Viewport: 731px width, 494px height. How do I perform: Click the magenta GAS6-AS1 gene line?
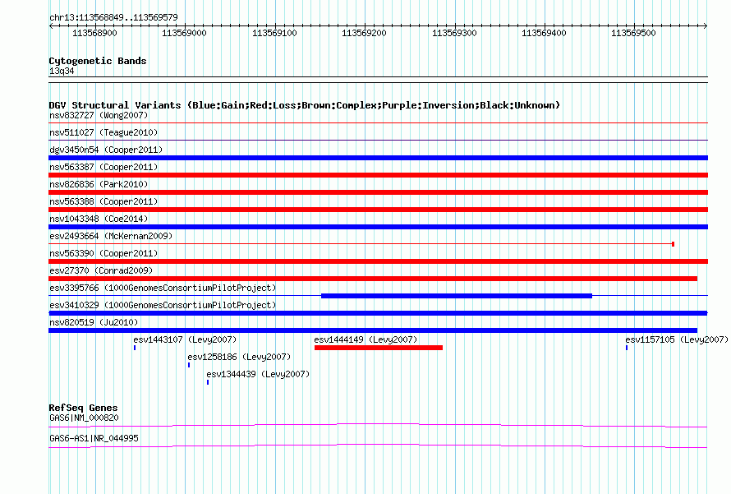[x=378, y=446]
